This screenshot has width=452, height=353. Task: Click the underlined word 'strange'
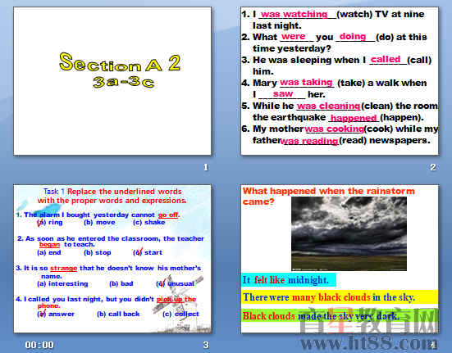(63, 268)
